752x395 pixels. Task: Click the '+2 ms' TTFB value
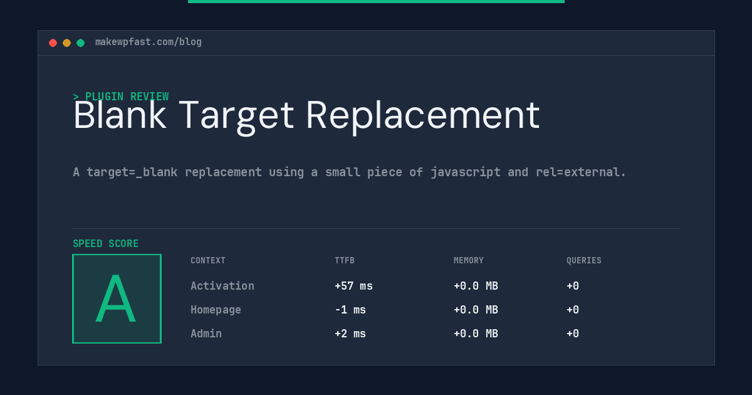pyautogui.click(x=350, y=334)
